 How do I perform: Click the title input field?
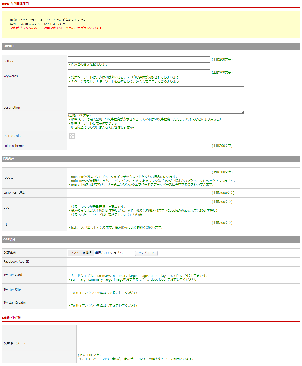139,202
